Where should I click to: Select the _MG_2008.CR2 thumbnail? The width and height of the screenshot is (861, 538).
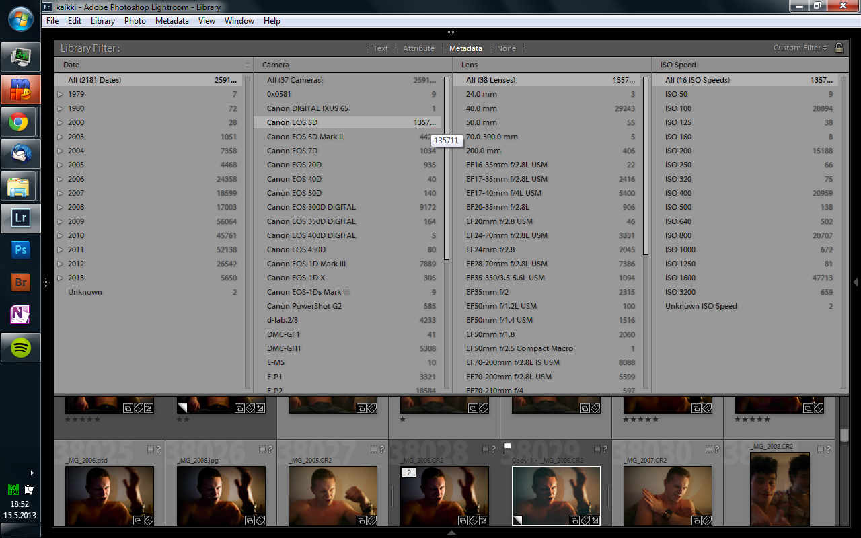[780, 488]
